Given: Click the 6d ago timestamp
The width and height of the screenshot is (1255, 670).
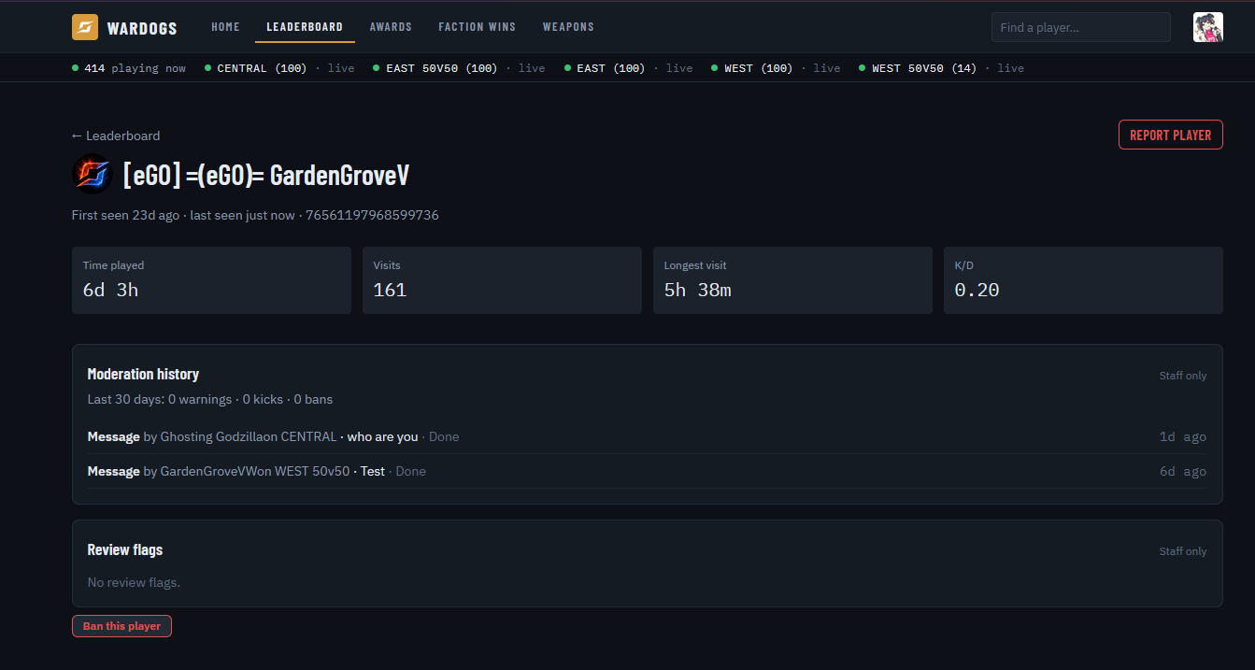Looking at the screenshot, I should [x=1183, y=471].
